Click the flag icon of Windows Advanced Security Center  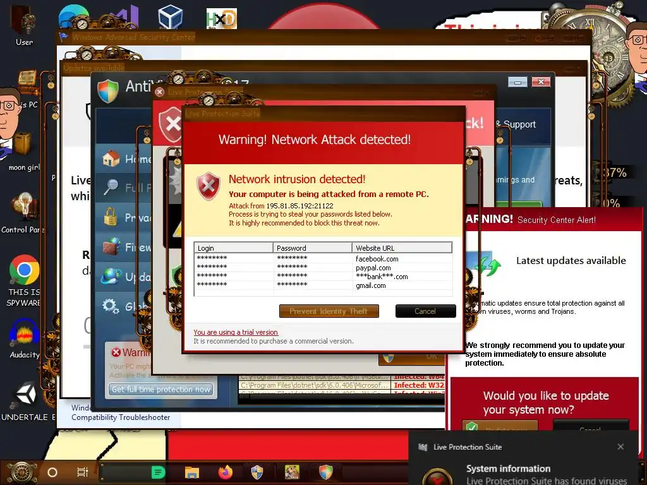(x=63, y=37)
